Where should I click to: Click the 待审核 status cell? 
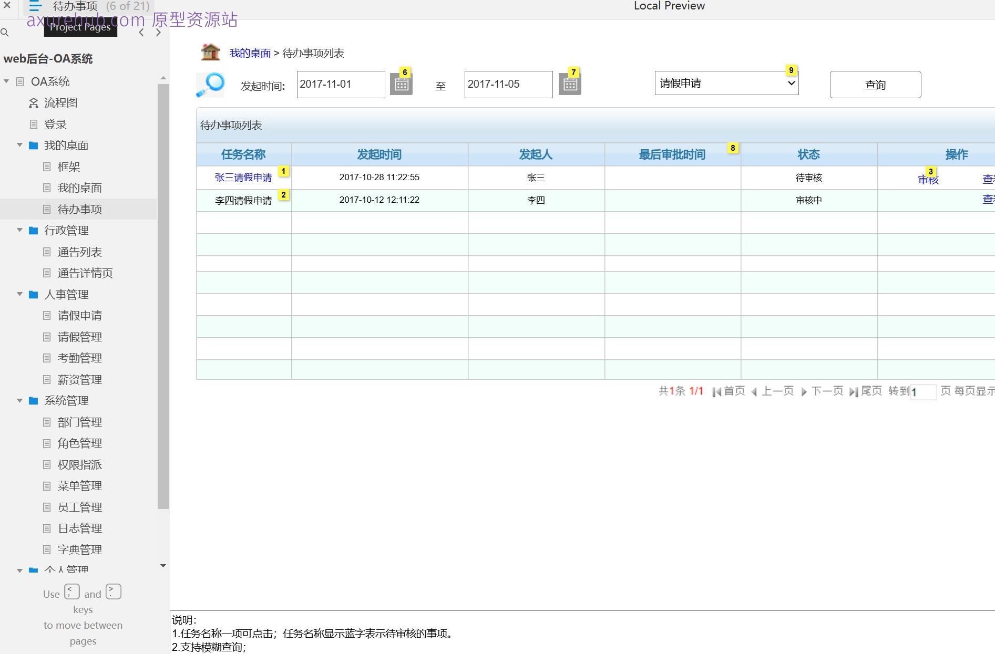click(x=809, y=178)
